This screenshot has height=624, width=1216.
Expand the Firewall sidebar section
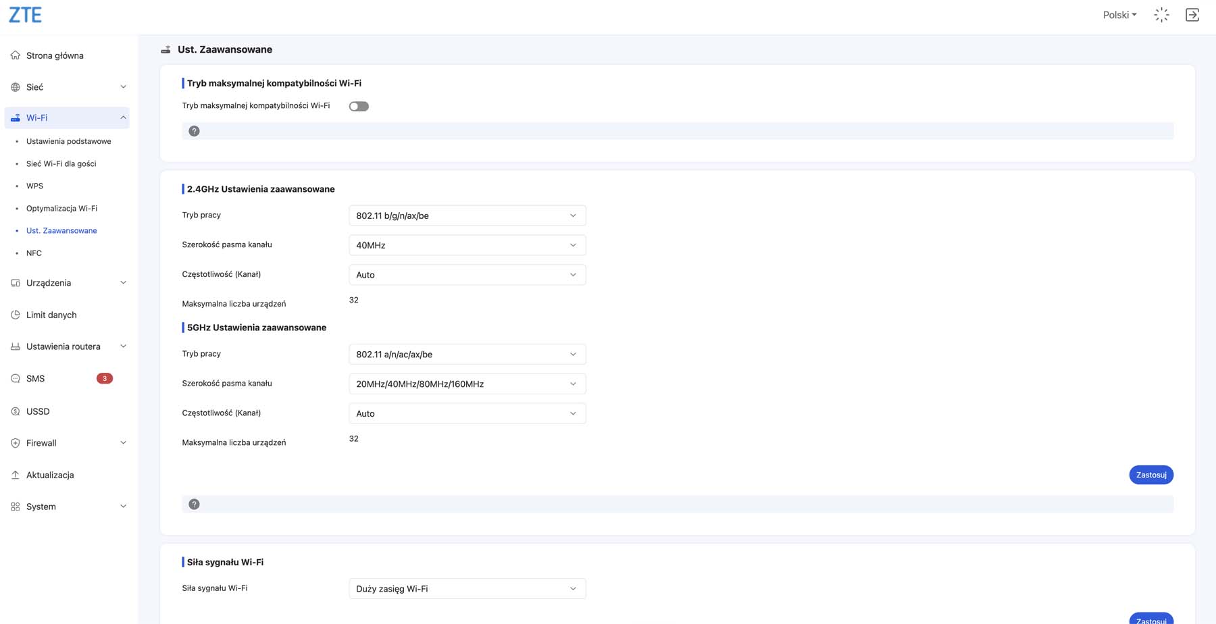(68, 443)
